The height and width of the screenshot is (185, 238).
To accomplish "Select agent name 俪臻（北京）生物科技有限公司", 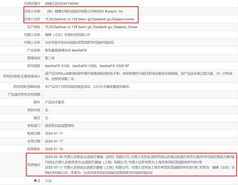I will point(67,35).
